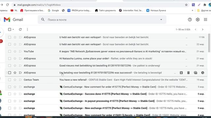Show advanced search options dropdown
Viewport: 211px width, 118px height.
point(161,20)
